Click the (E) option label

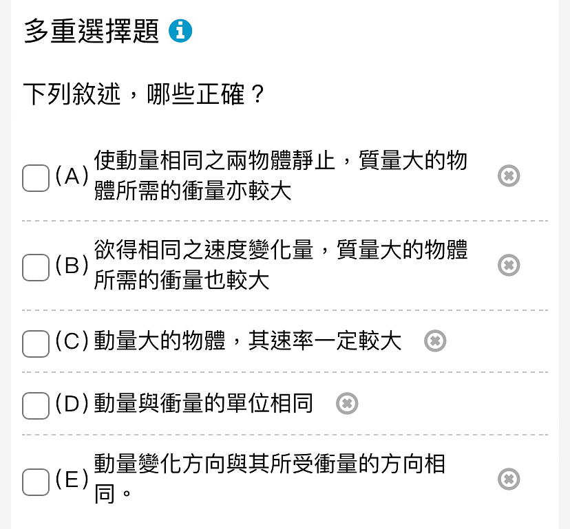[72, 479]
